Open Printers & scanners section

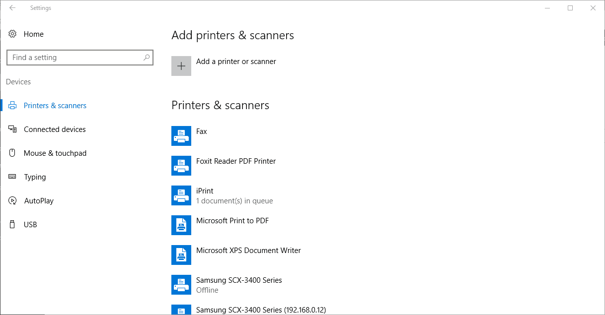click(55, 106)
